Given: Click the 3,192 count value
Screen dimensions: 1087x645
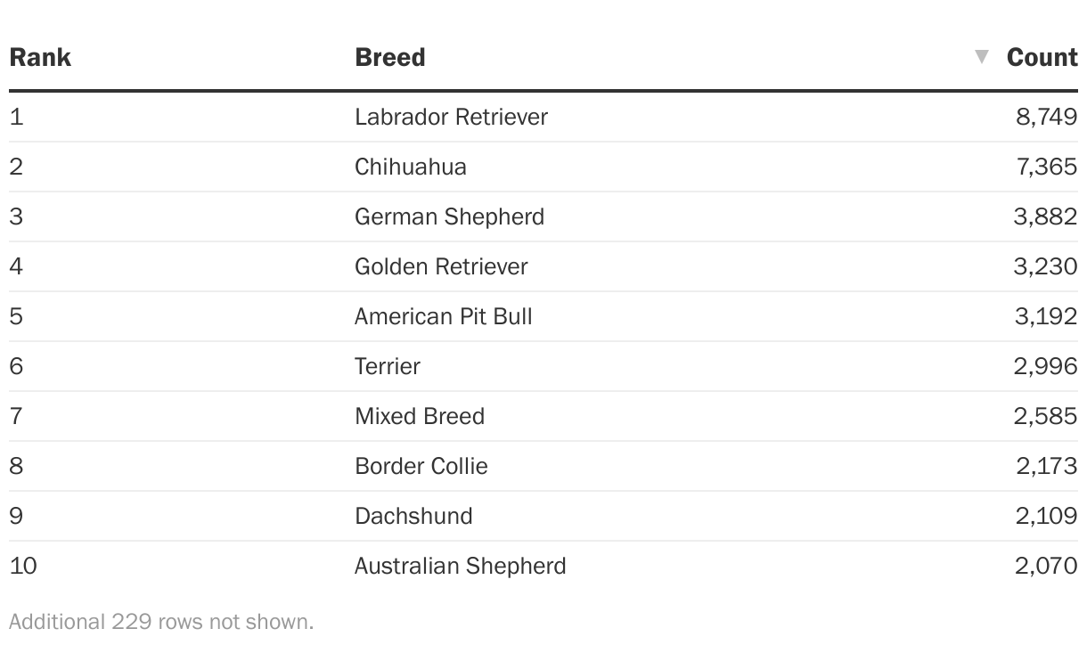Looking at the screenshot, I should 1046,316.
